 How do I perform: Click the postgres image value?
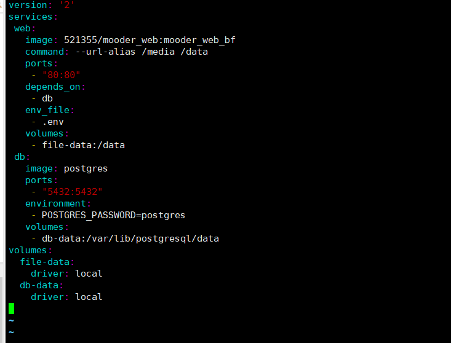click(x=86, y=168)
